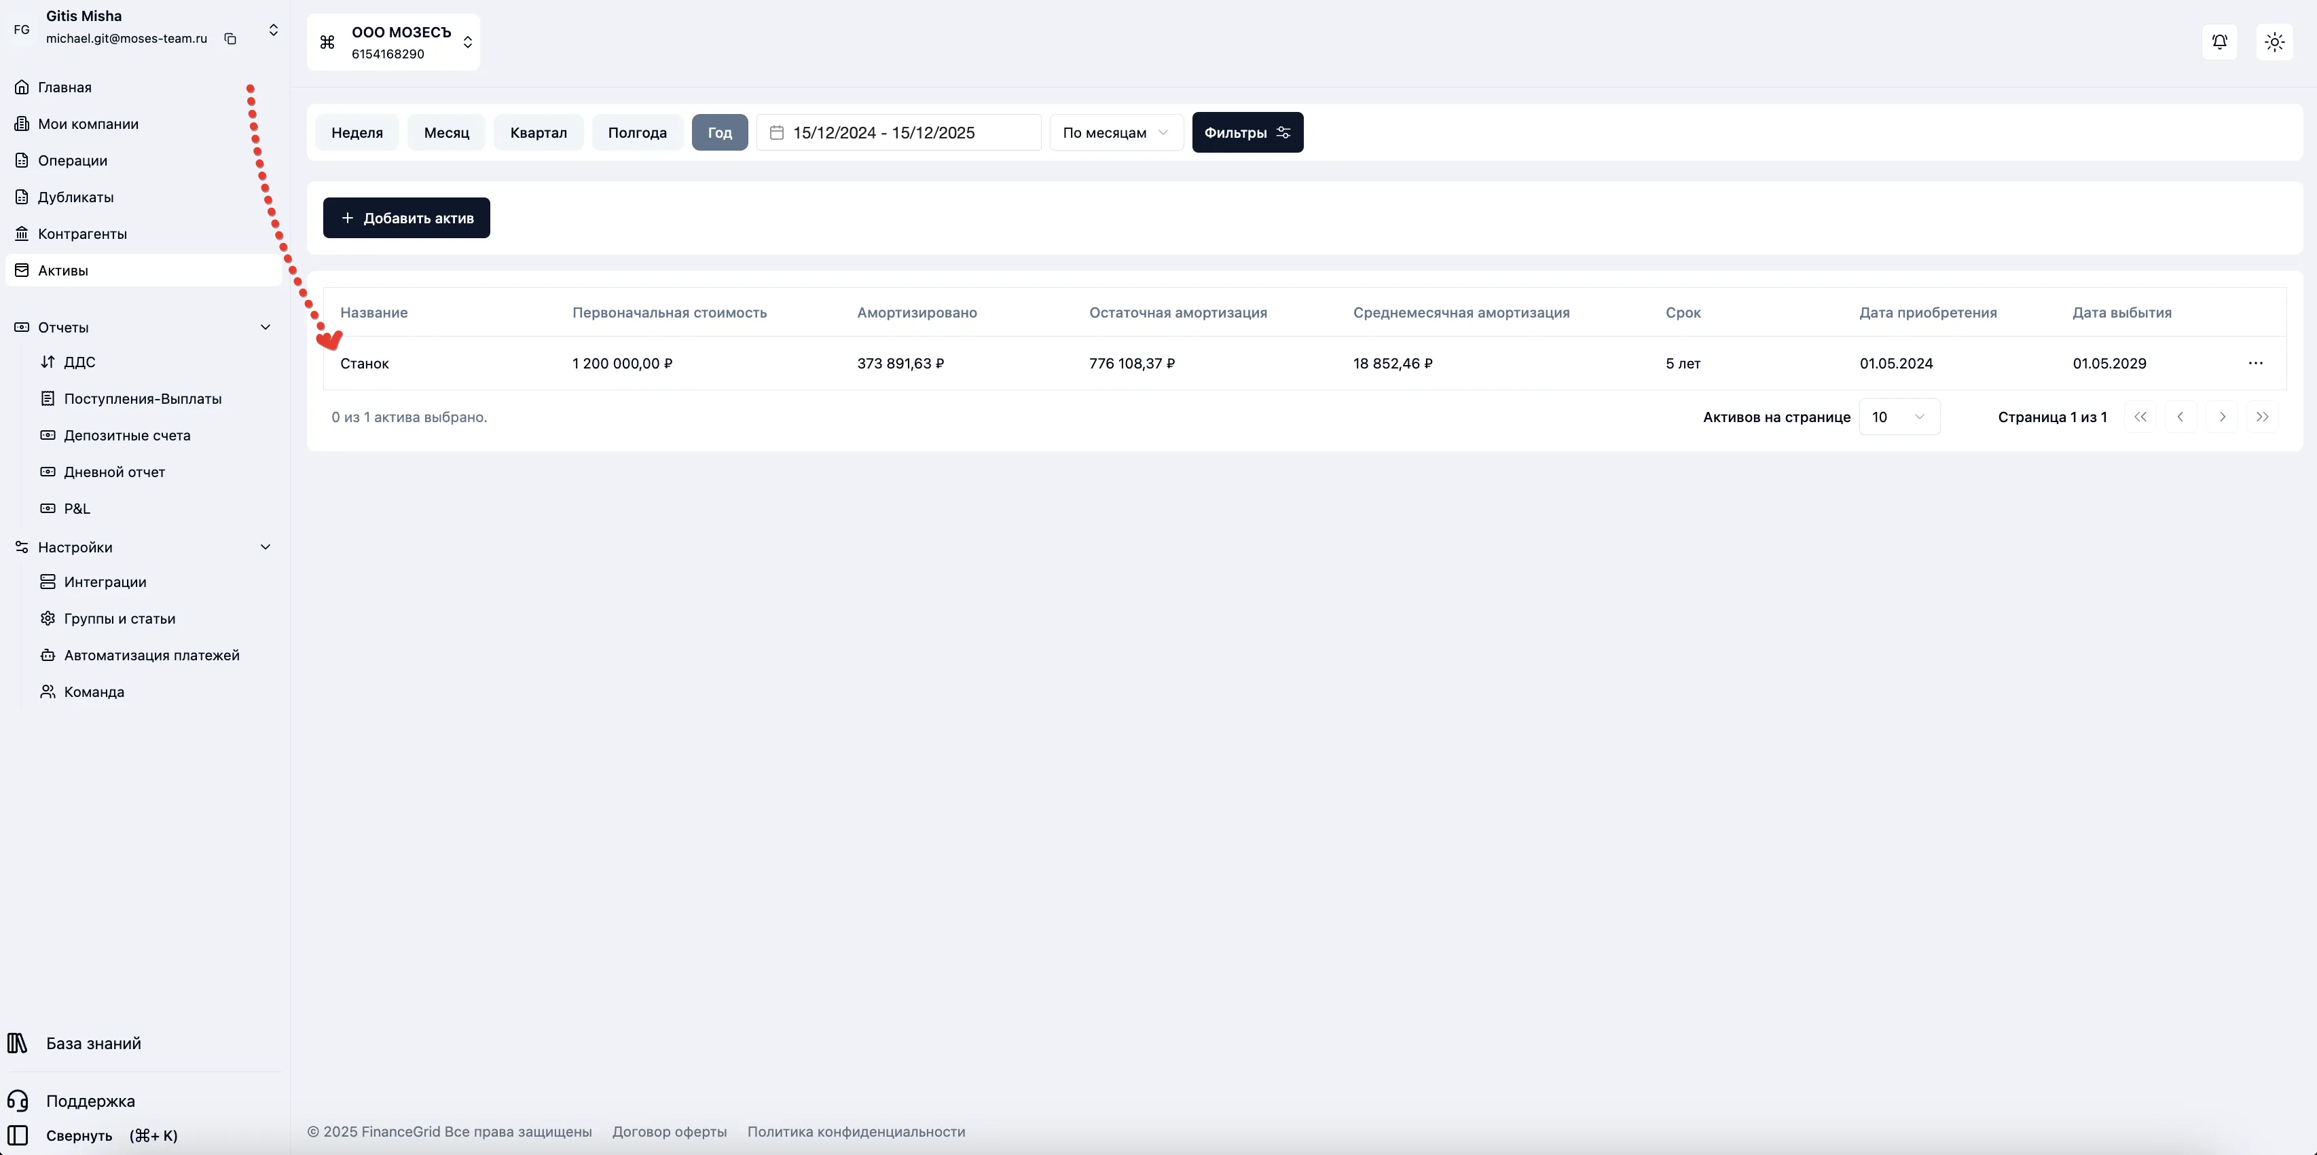2317x1155 pixels.
Task: Sort by Амортизировано column header
Action: (917, 313)
